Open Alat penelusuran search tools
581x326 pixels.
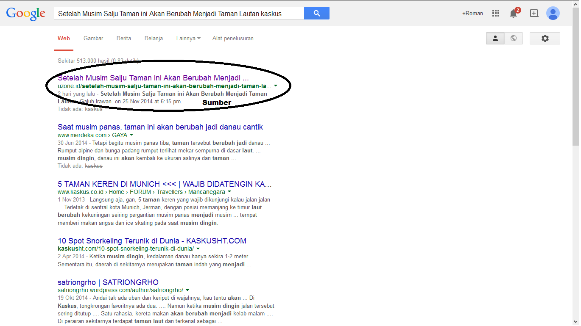click(x=233, y=38)
